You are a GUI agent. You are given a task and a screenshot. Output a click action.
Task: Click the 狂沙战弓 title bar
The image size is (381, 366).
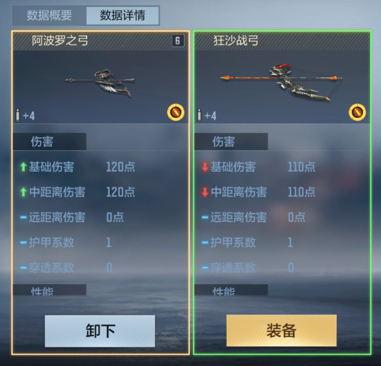[282, 41]
